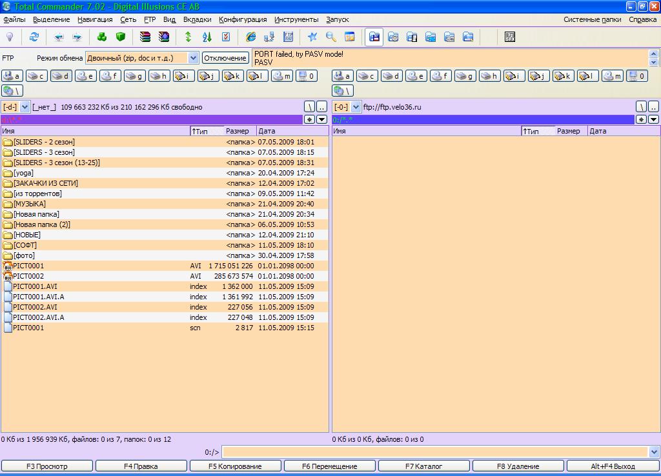Select drive k in the left drive bar
Image resolution: width=661 pixels, height=476 pixels.
click(232, 76)
